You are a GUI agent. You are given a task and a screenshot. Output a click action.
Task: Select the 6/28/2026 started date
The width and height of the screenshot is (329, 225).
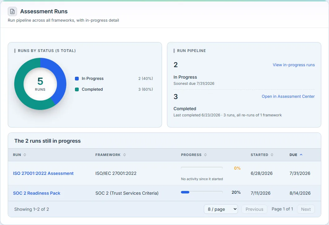tap(261, 173)
